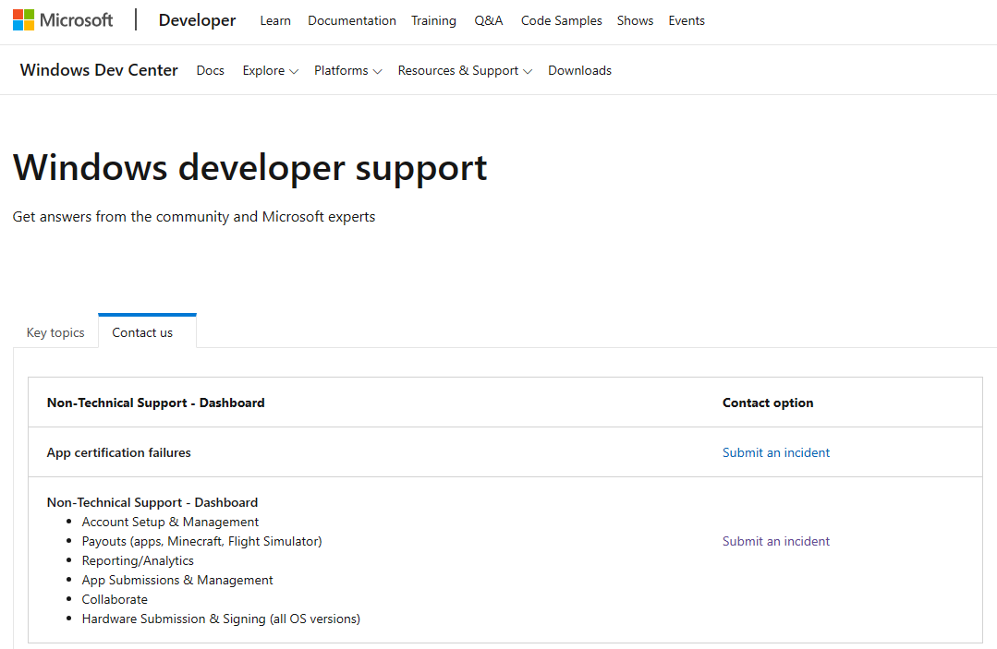
Task: Submit an incident for App certification failures
Action: click(776, 452)
